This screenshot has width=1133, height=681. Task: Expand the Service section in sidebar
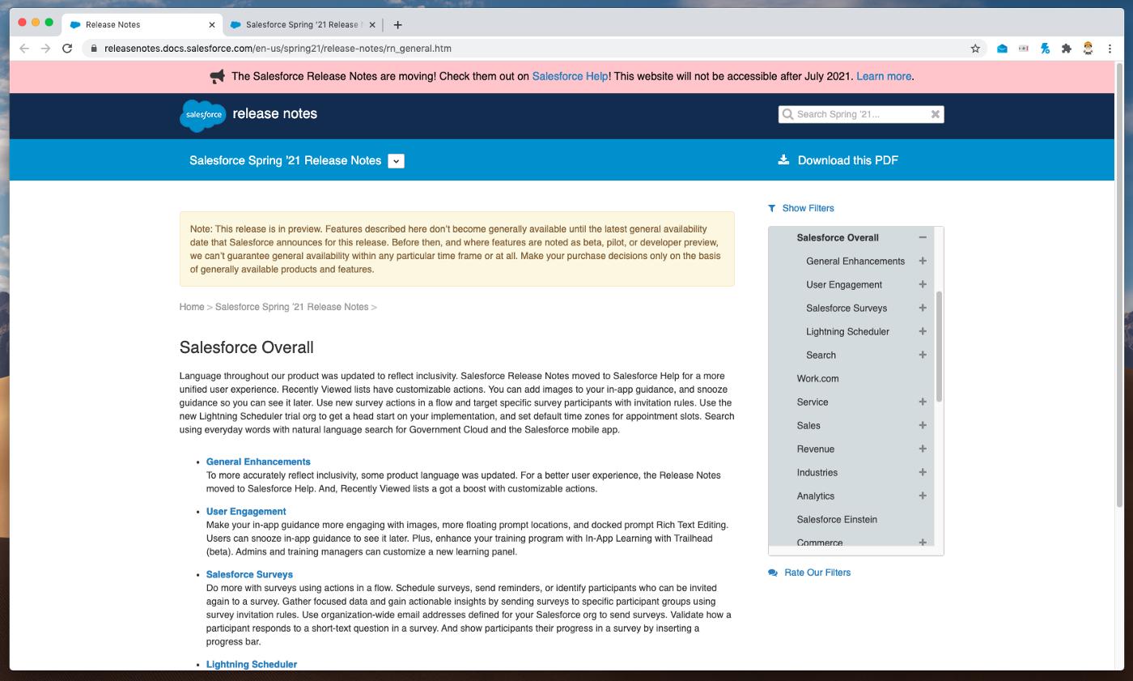922,402
